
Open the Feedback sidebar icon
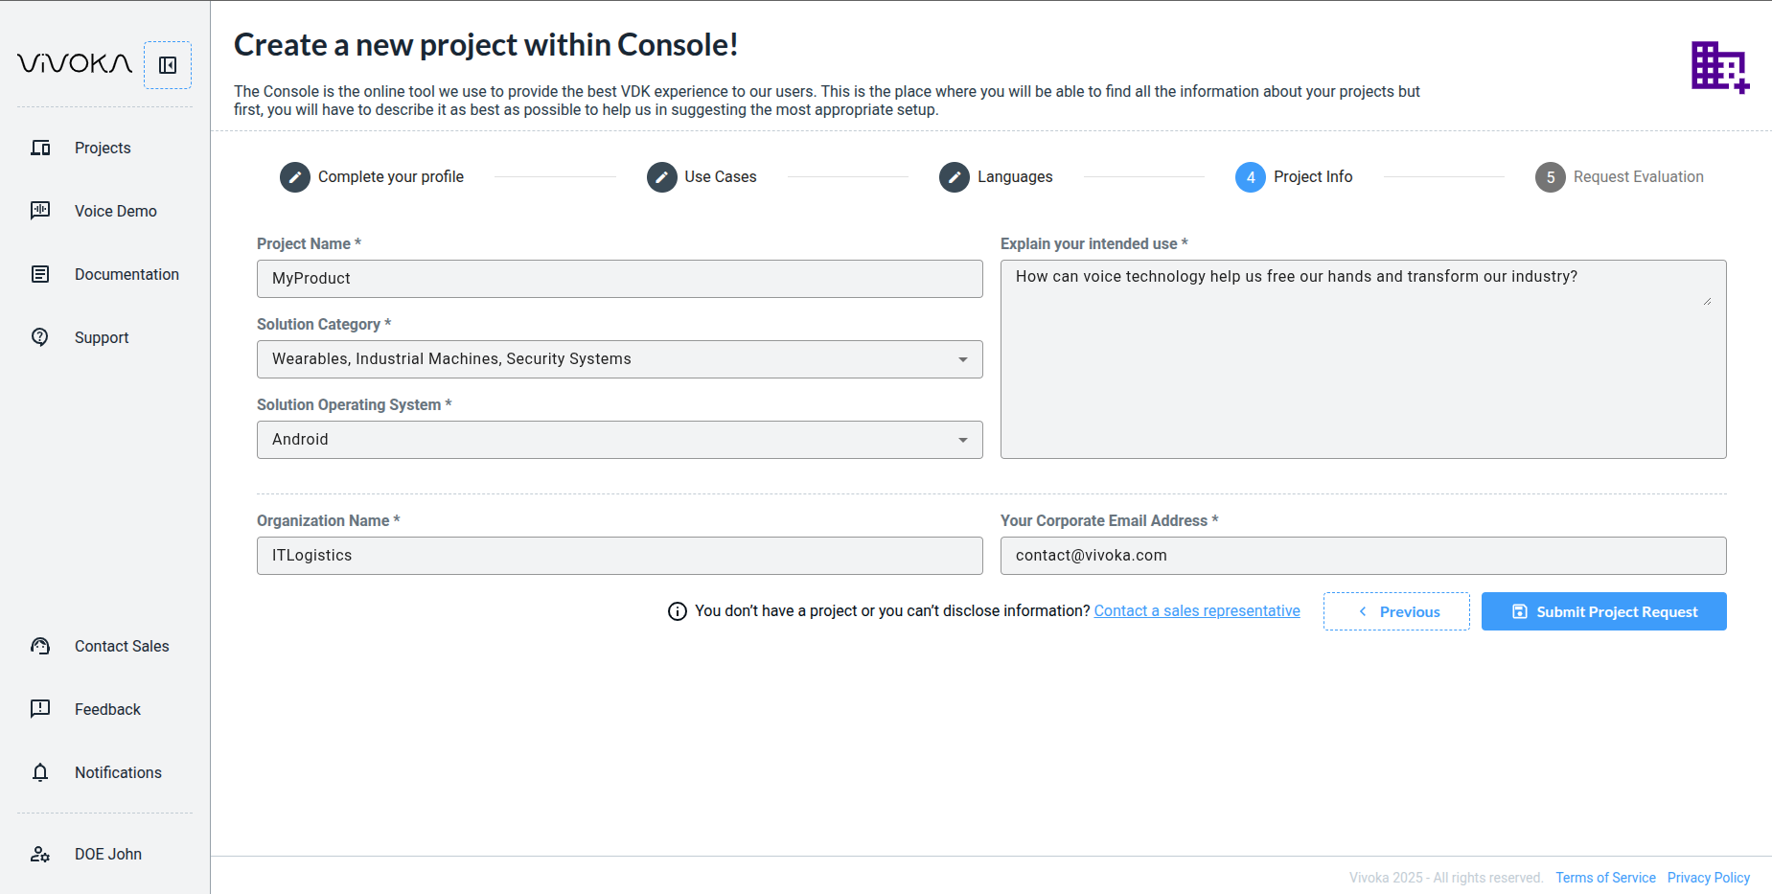coord(40,709)
